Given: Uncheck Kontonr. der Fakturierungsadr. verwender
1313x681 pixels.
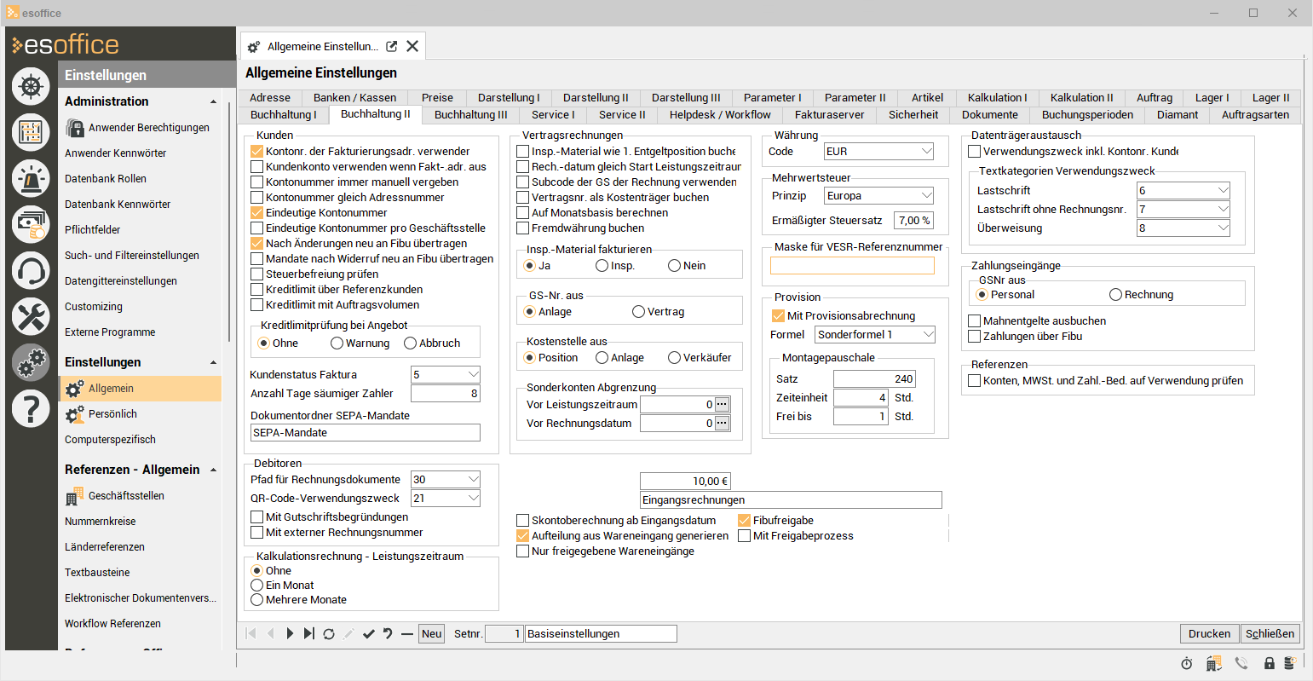Looking at the screenshot, I should tap(256, 151).
